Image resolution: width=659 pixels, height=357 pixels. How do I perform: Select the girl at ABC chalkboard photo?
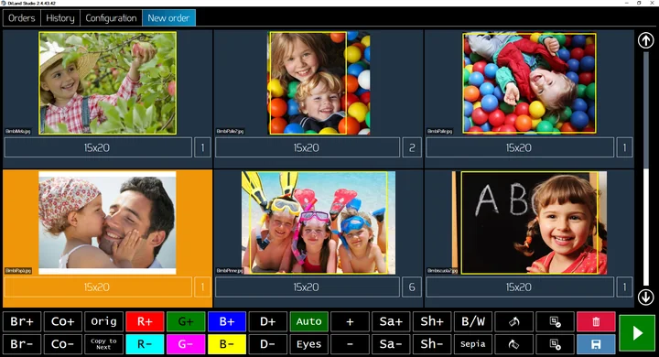[x=529, y=222]
